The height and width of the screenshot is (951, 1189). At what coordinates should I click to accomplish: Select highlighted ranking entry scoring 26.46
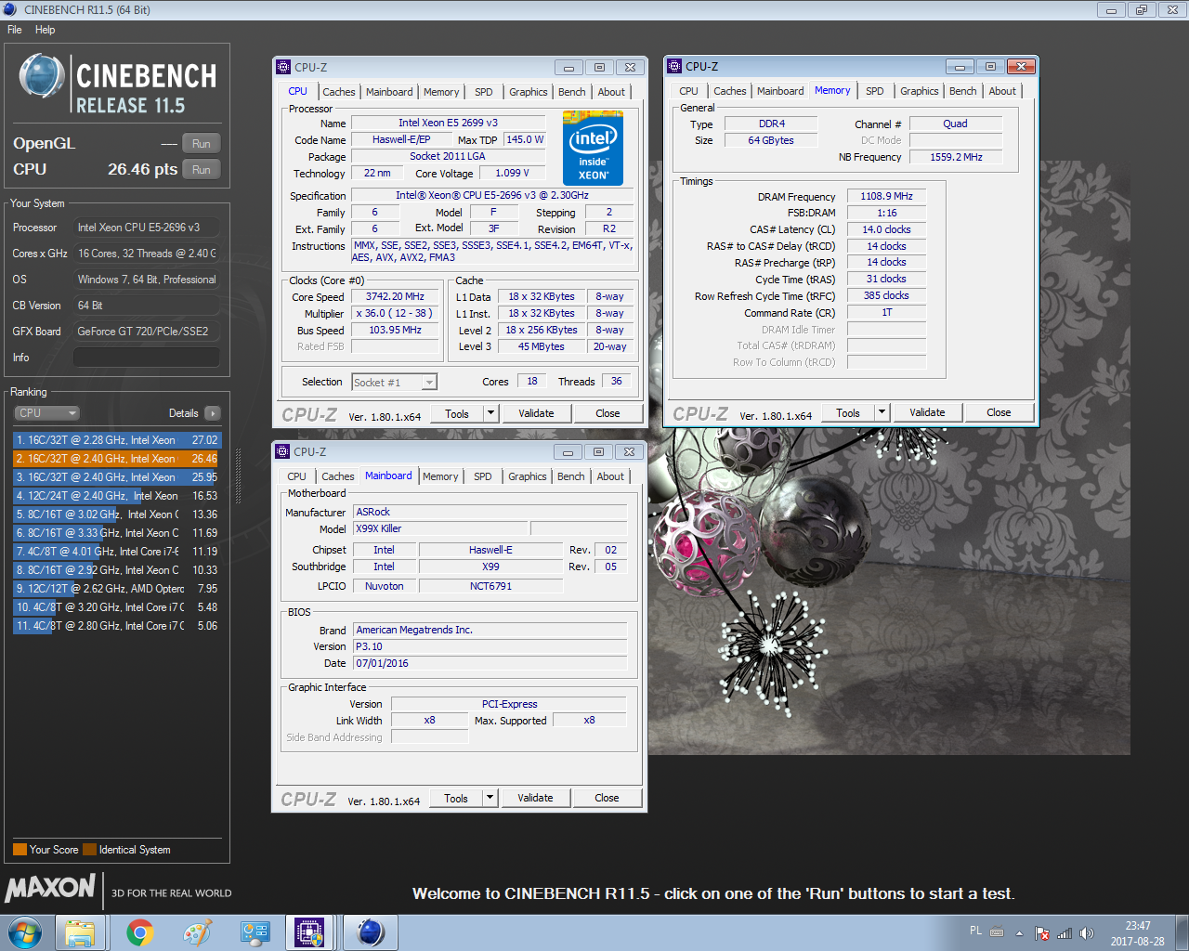point(117,459)
